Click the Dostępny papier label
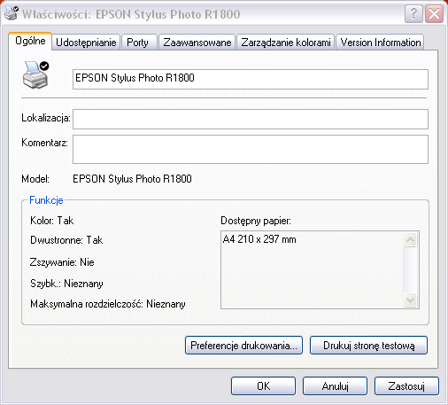This screenshot has width=448, height=405. tap(256, 221)
